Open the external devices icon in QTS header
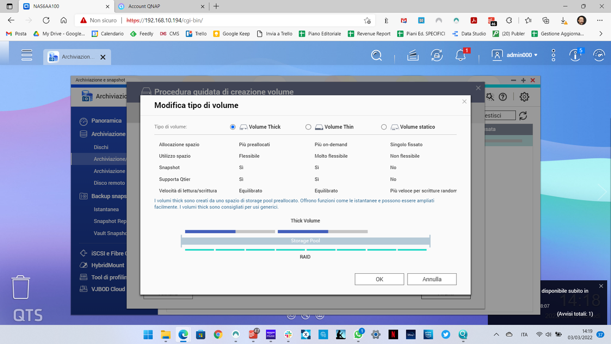The image size is (611, 344). pos(437,55)
